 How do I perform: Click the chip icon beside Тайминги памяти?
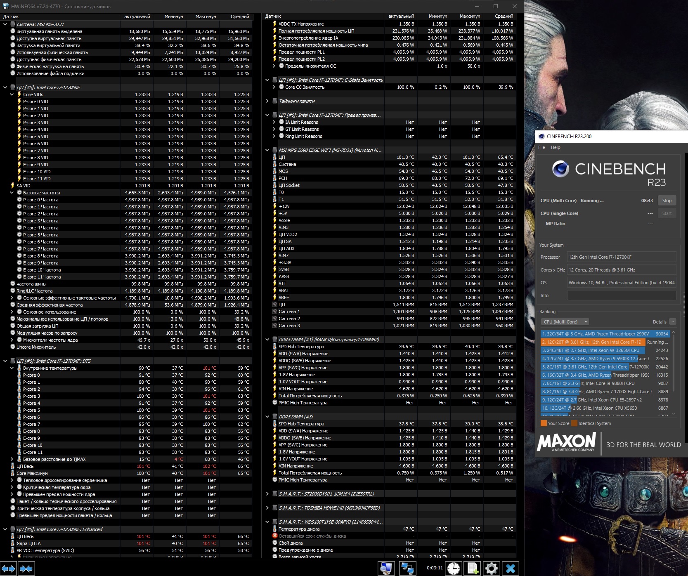(275, 101)
